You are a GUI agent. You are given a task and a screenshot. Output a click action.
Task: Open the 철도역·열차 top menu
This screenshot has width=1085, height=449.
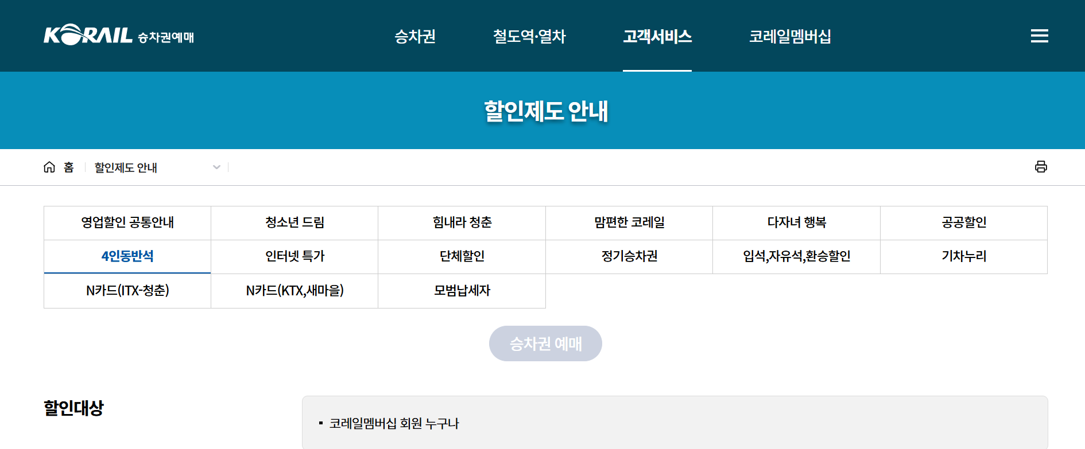(529, 36)
